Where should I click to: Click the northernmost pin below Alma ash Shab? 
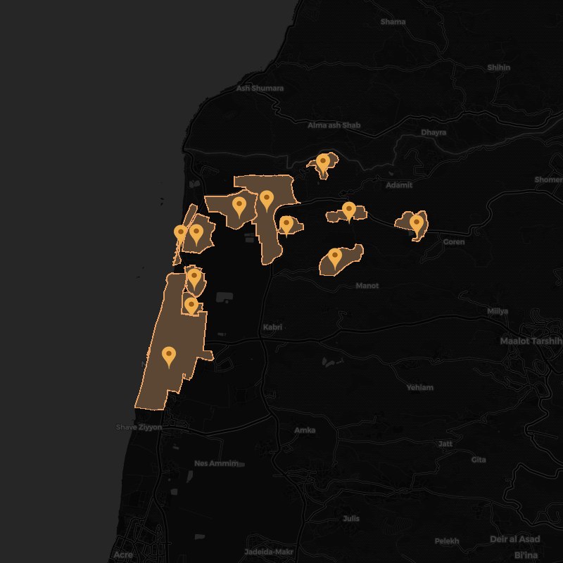pyautogui.click(x=323, y=163)
